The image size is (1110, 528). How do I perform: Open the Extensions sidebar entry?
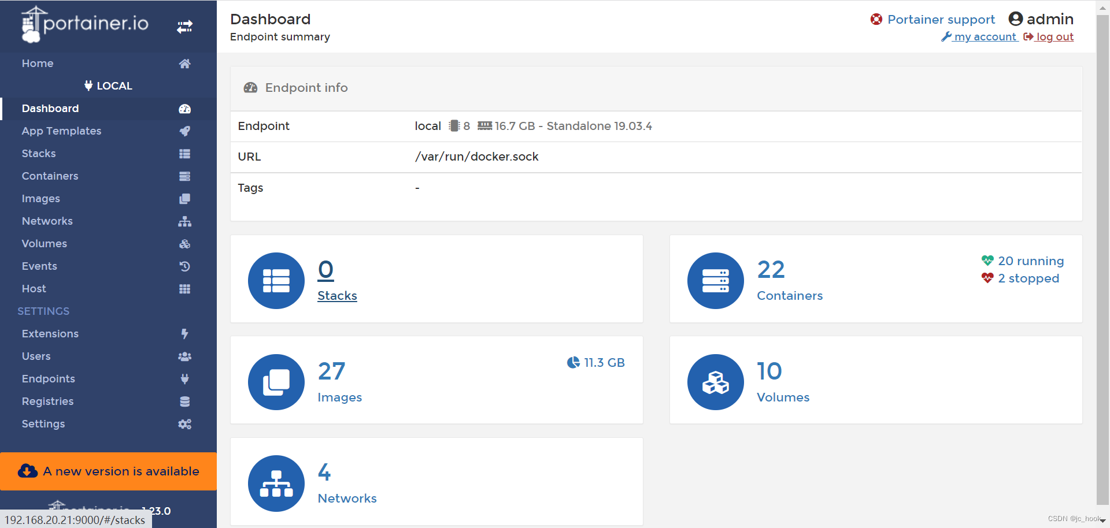point(108,334)
